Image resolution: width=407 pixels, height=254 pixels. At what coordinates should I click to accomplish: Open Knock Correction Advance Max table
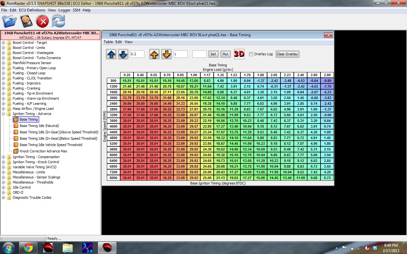click(44, 151)
